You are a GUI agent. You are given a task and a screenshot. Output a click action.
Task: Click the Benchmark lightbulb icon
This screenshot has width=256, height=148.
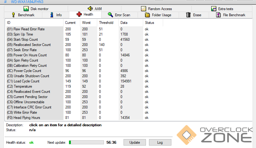pos(13,15)
